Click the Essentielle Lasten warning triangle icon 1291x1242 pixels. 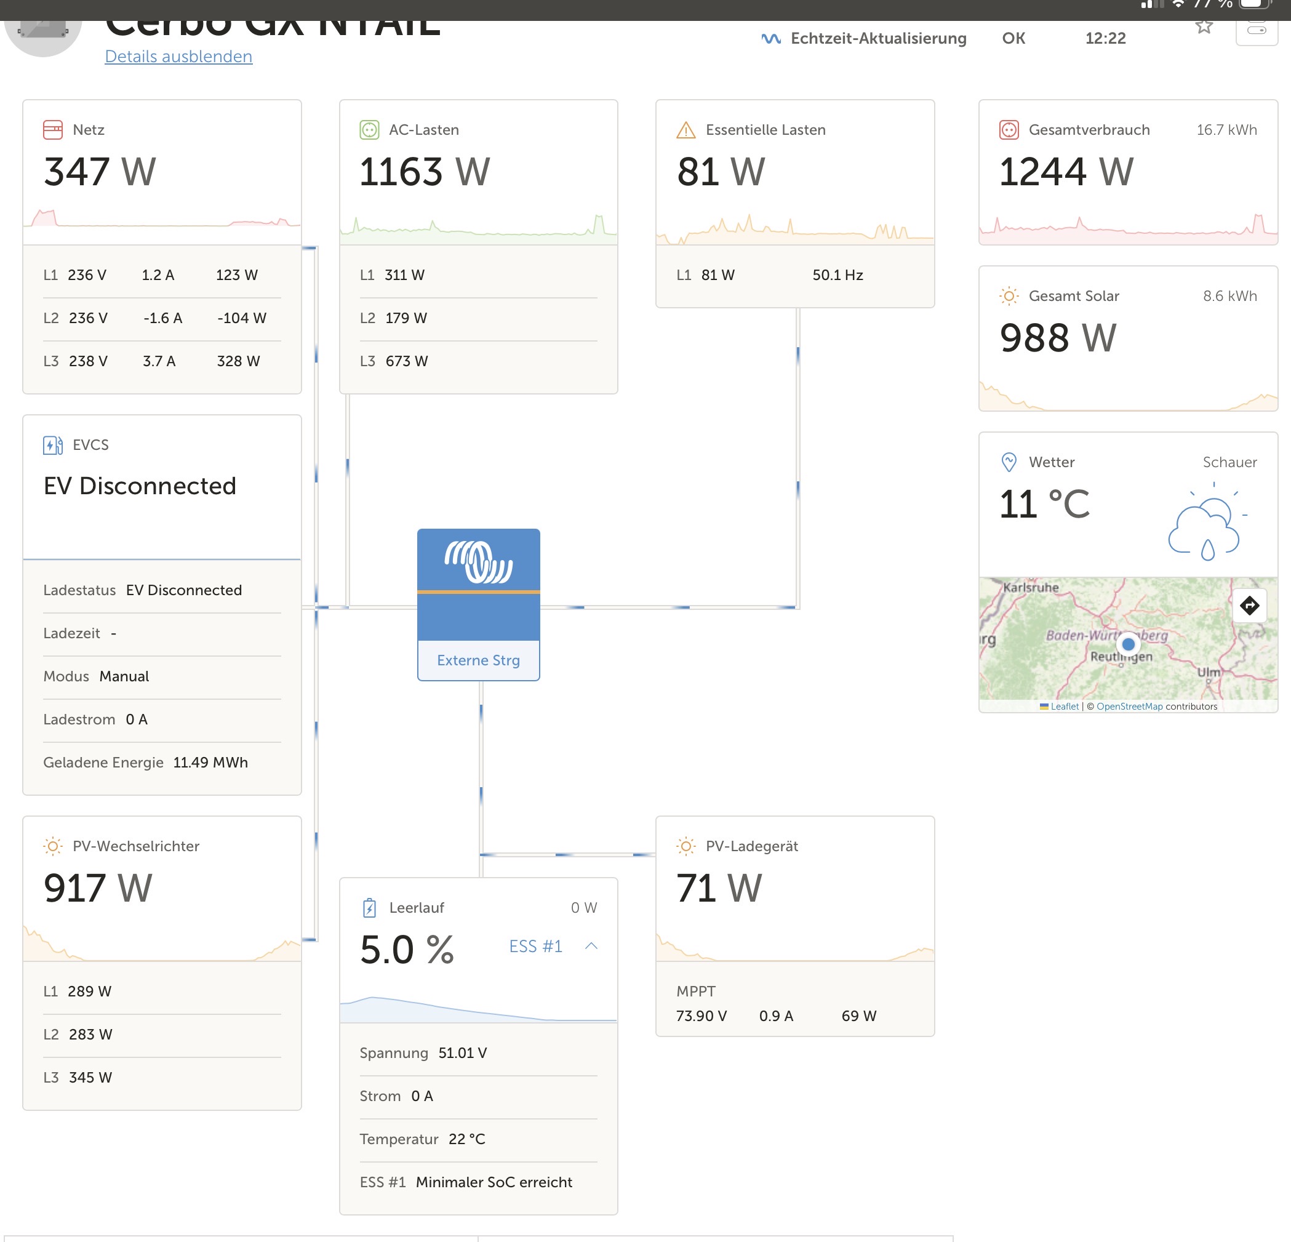coord(685,130)
